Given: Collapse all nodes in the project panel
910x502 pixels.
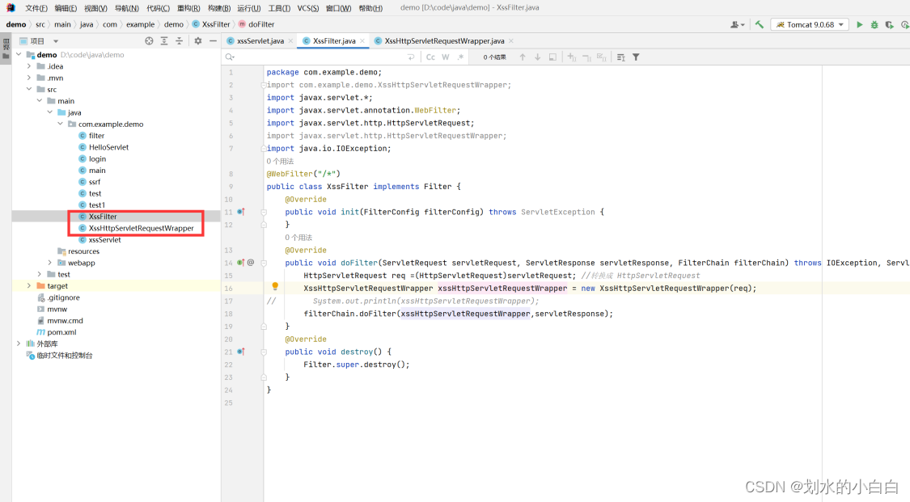Looking at the screenshot, I should (x=180, y=40).
